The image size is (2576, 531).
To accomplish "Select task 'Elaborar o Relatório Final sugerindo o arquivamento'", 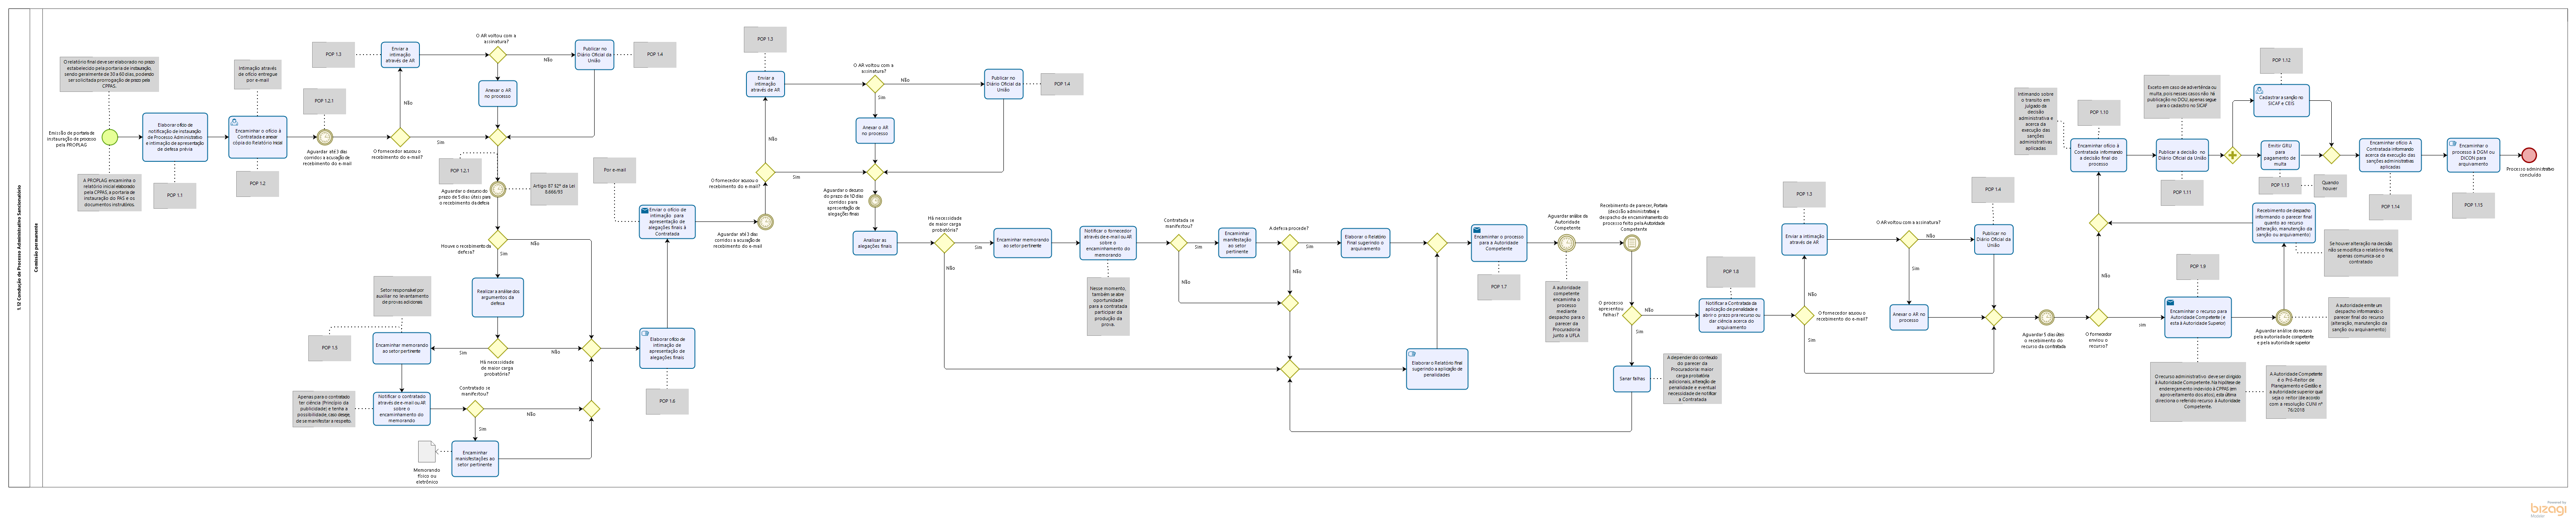I will pos(1365,243).
